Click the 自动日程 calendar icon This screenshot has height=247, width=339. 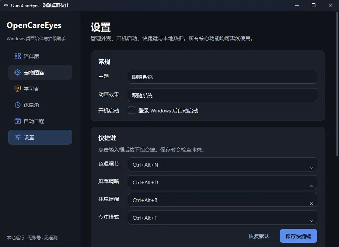click(18, 121)
